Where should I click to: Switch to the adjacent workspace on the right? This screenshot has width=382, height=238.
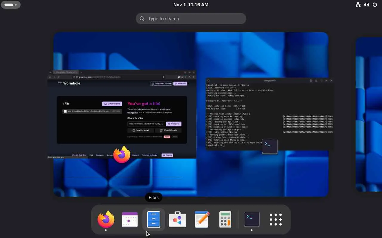369,114
